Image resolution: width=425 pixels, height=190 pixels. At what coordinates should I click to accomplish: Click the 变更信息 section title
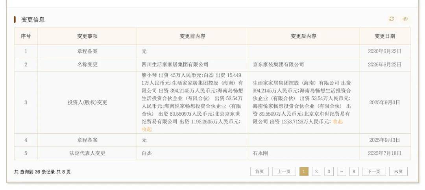coord(33,20)
